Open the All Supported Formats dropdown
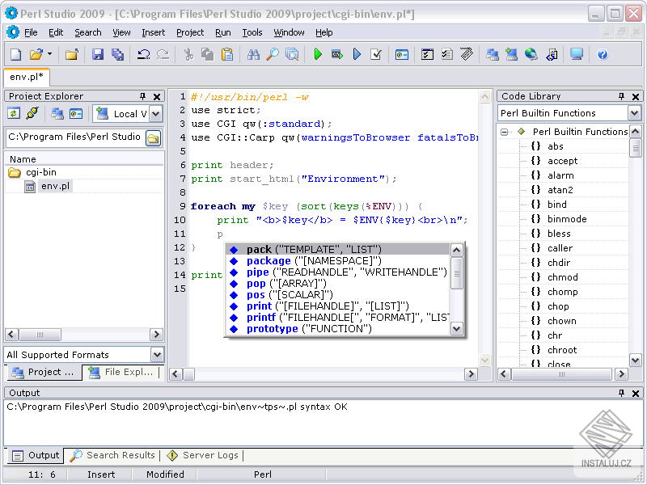 point(156,354)
